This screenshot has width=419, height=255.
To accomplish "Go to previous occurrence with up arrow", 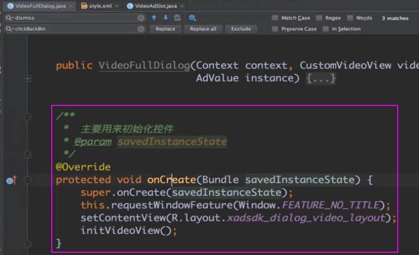I will pyautogui.click(x=154, y=18).
